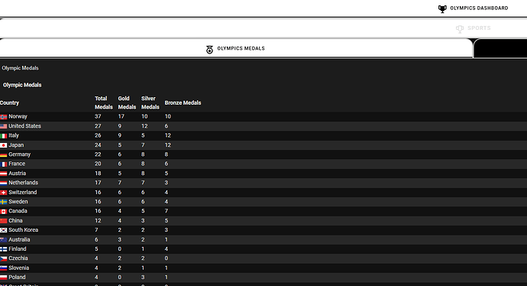Click the Norway flag icon

click(3, 117)
